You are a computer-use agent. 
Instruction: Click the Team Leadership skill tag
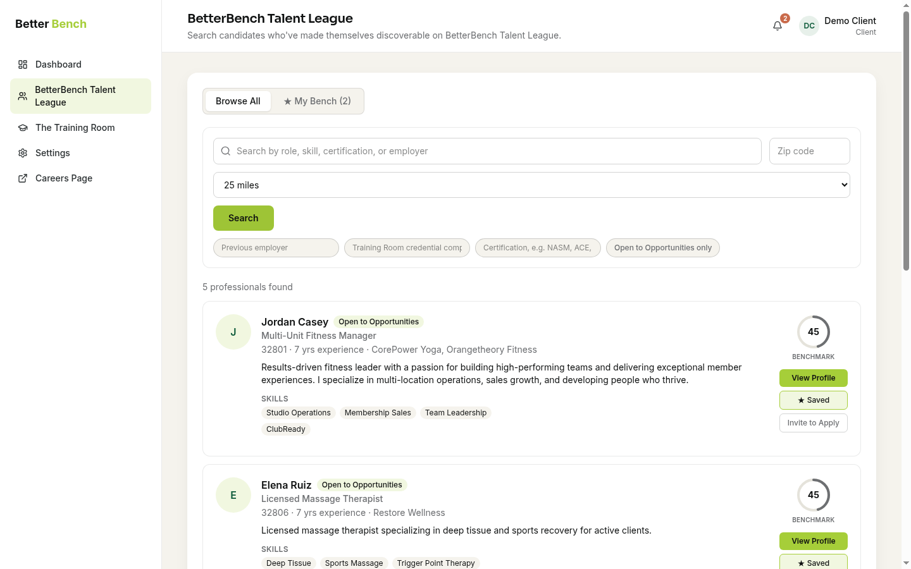click(455, 413)
